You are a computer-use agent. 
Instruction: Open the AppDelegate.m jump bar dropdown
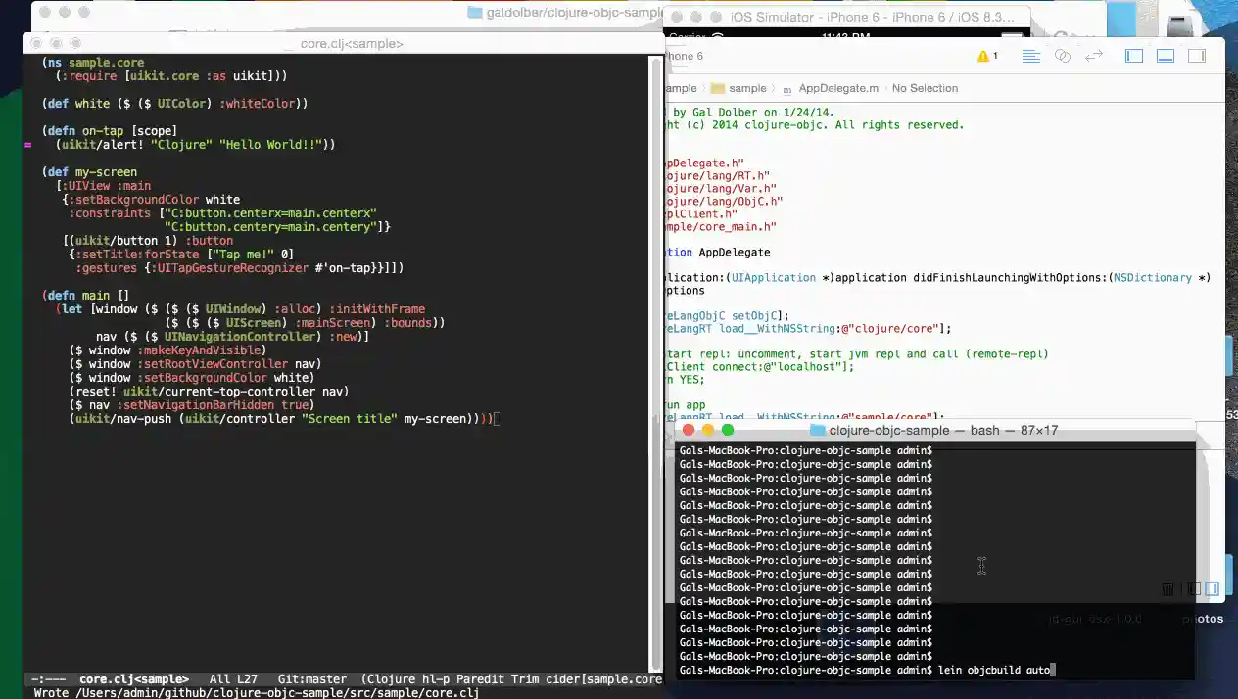(x=838, y=88)
